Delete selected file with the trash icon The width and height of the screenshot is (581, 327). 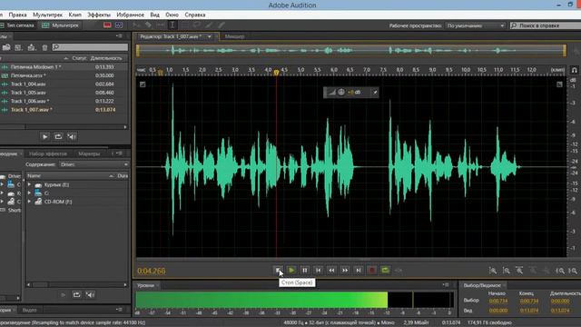point(44,47)
